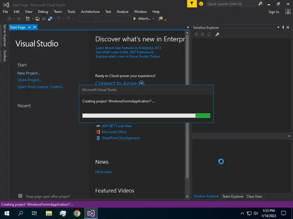Click the Start Page vertical scrollbar thumb
Screen dimensions: 293x219
[187, 106]
